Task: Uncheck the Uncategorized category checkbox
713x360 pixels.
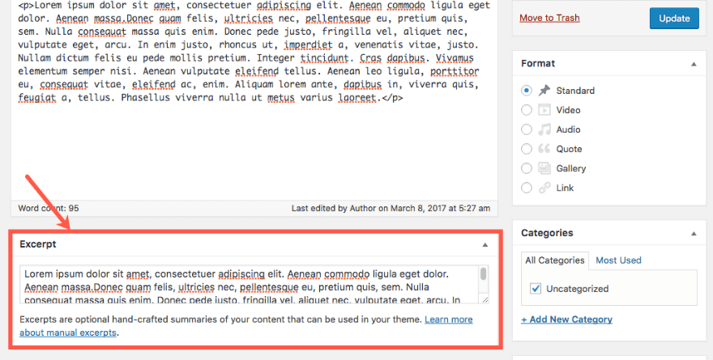Action: (x=535, y=288)
